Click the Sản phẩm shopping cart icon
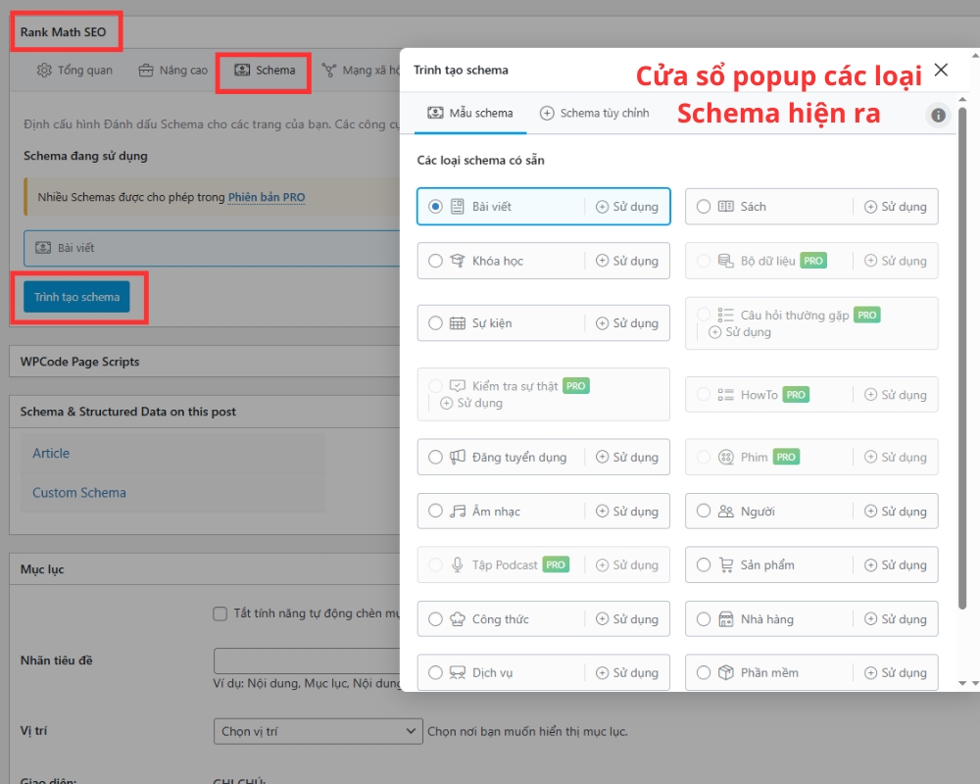This screenshot has width=980, height=784. click(725, 564)
